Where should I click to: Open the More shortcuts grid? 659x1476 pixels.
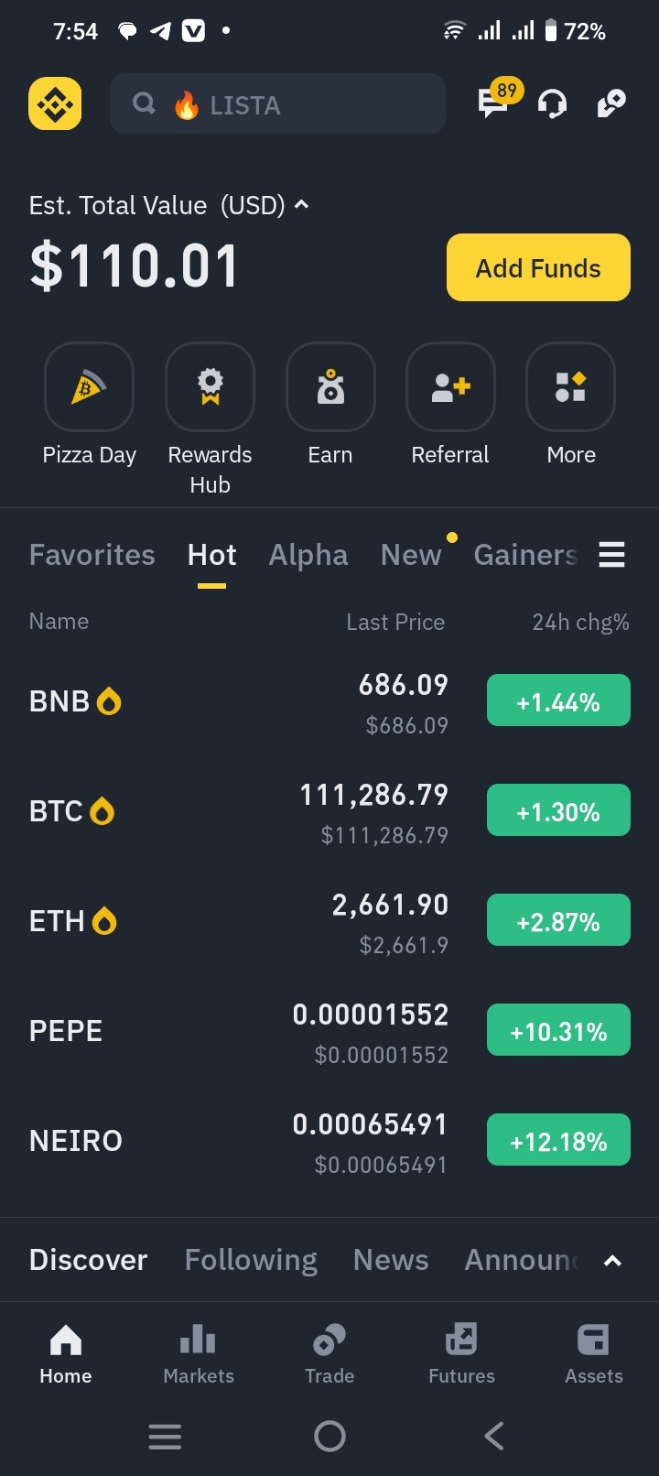pos(571,386)
